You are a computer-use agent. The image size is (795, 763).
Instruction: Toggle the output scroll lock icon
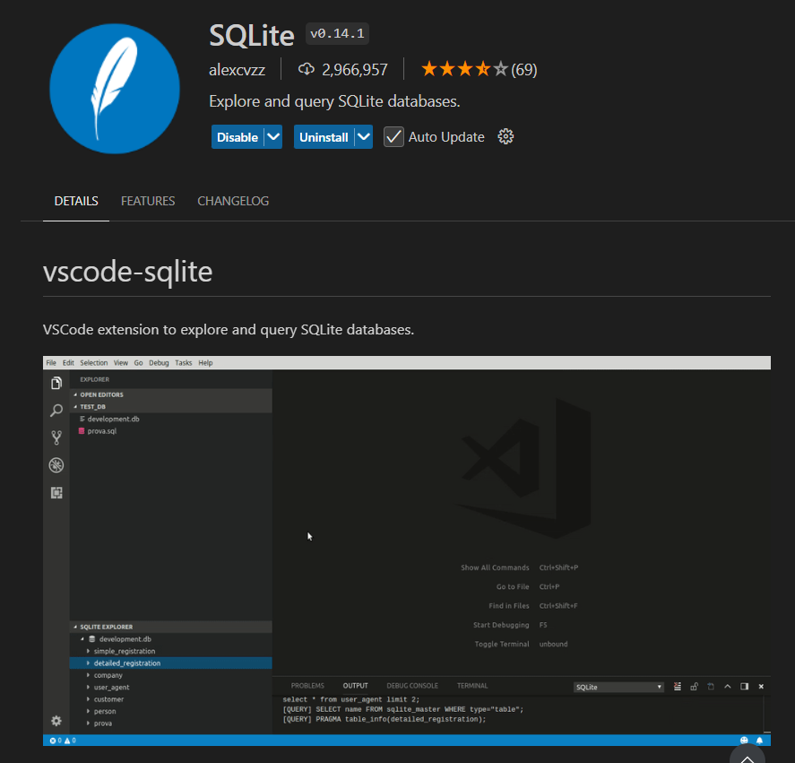point(694,685)
